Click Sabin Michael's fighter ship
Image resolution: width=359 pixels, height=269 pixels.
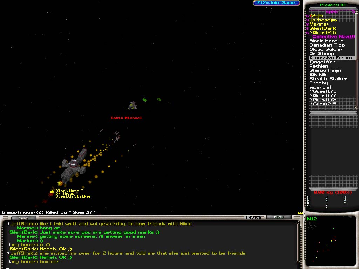coord(132,105)
